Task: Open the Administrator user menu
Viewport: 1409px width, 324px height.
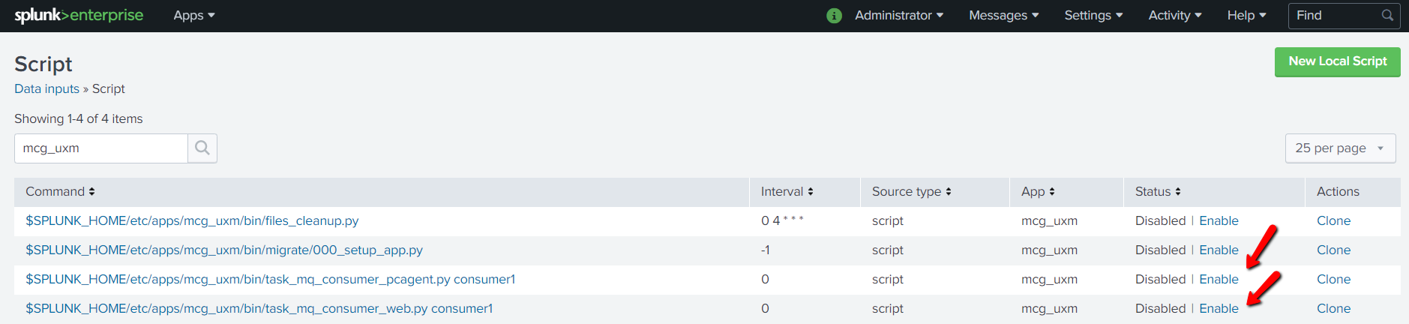Action: click(898, 16)
